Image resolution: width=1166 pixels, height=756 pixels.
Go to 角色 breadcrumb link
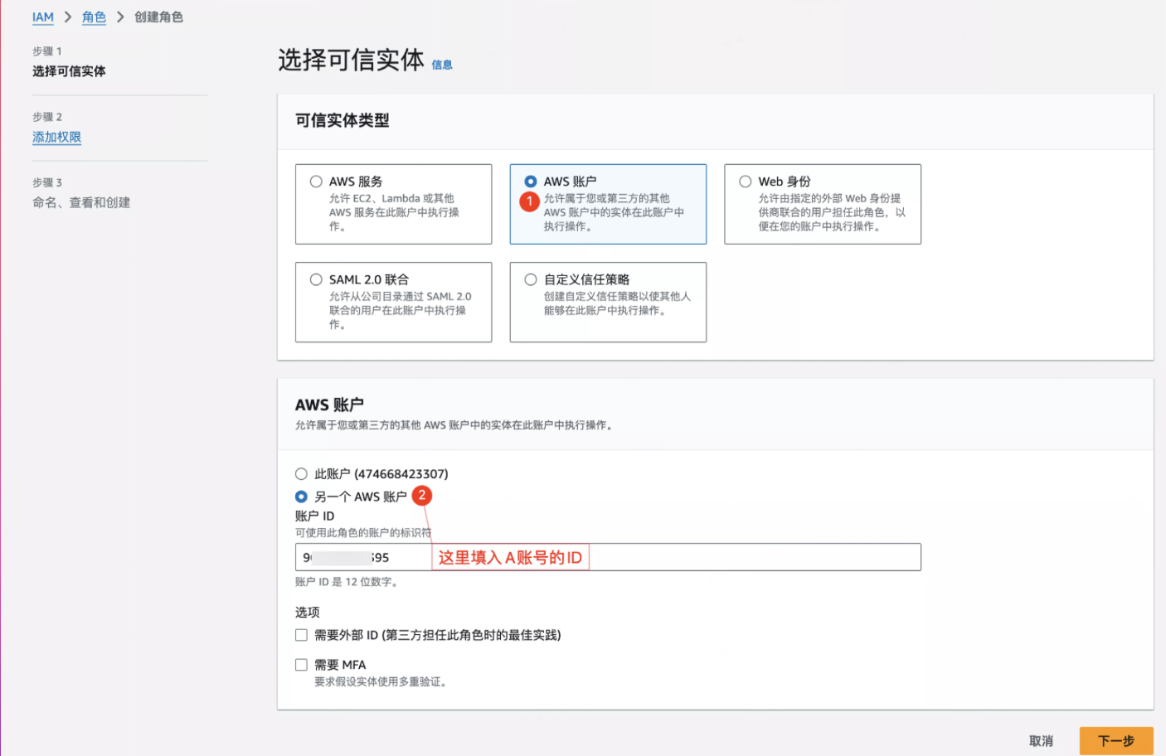tap(94, 17)
